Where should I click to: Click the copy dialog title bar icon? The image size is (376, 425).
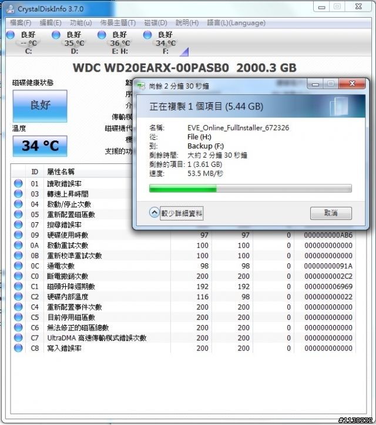(141, 86)
